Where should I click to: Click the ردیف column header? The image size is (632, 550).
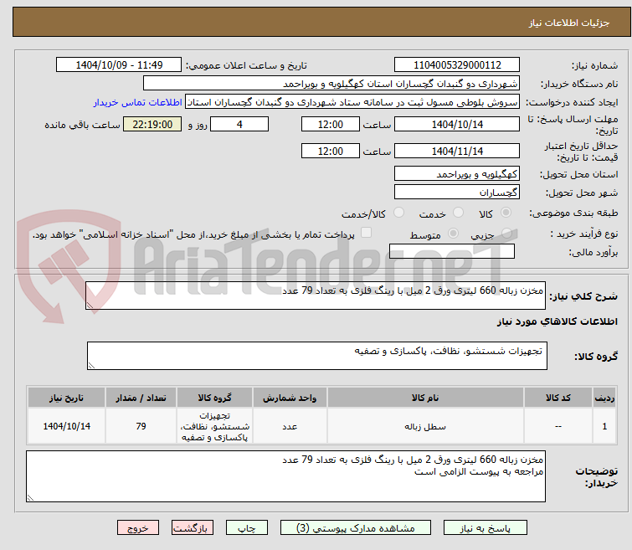point(604,398)
